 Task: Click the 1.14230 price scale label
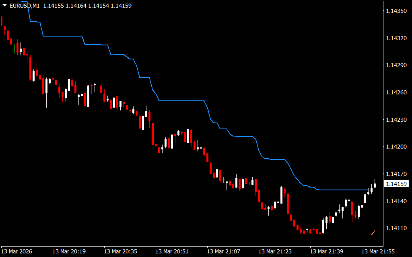click(x=397, y=119)
